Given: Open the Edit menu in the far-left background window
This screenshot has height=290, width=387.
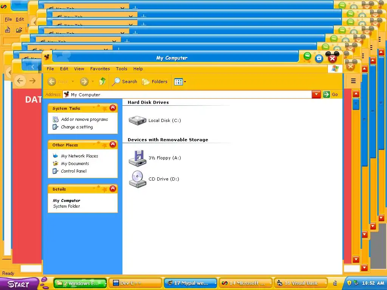Looking at the screenshot, I should point(20,19).
